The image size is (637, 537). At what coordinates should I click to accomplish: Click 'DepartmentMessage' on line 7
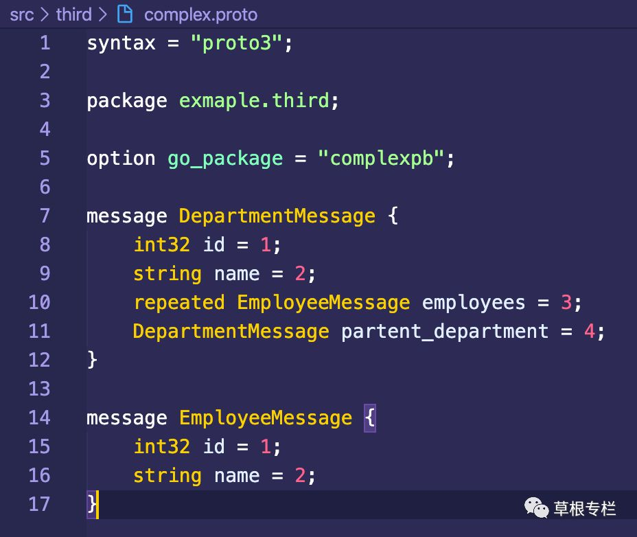[x=277, y=216]
